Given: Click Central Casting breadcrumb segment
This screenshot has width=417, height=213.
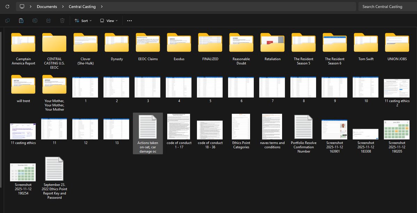Looking at the screenshot, I should coord(82,7).
